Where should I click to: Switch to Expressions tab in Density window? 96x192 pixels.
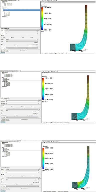tap(10, 71)
